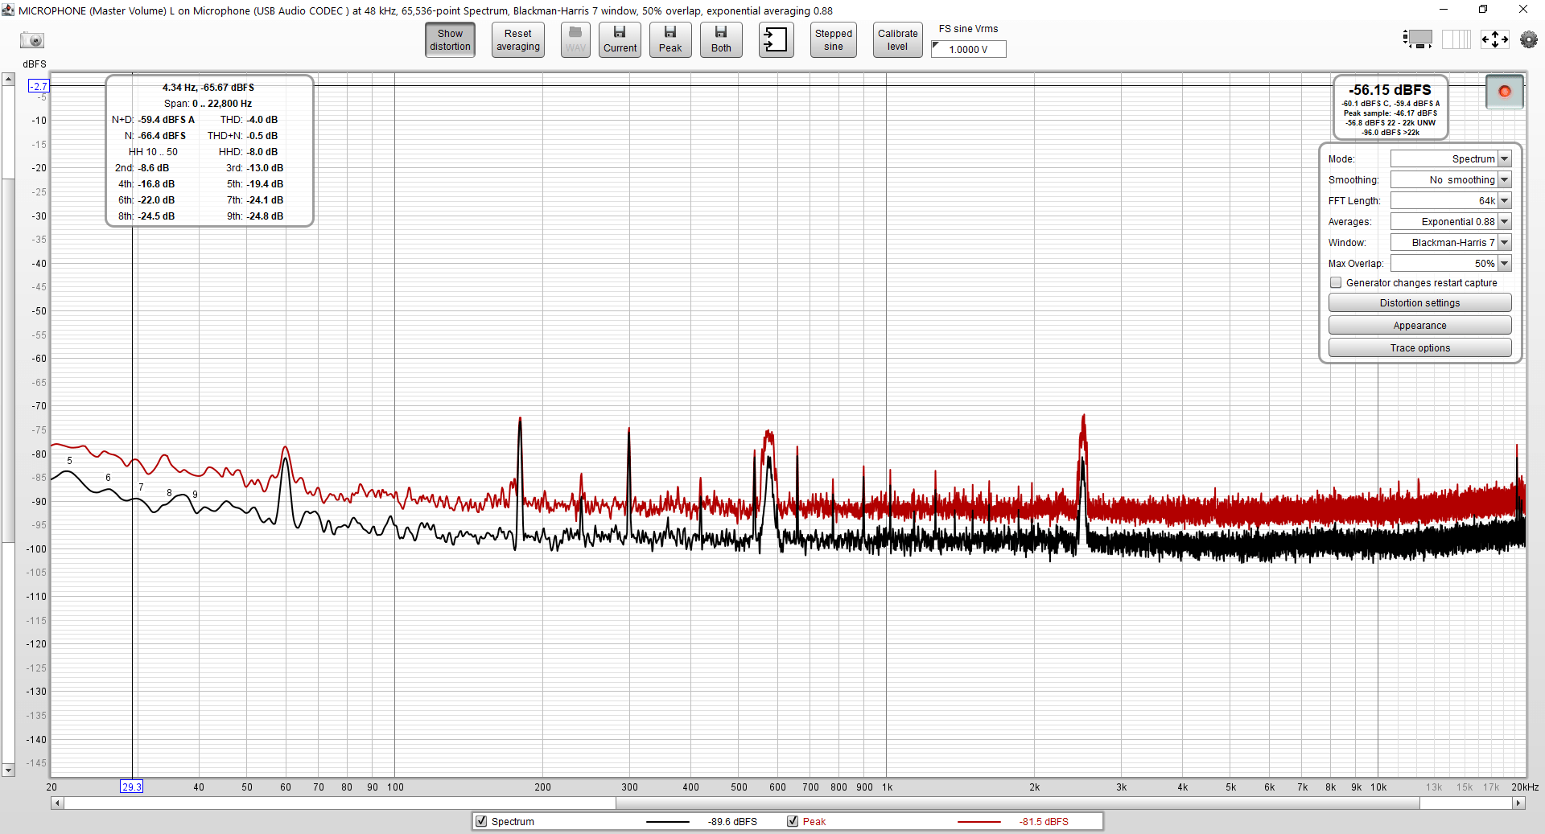Uncheck the Spectrum trace checkbox
Screen dimensions: 1545x834
click(x=481, y=821)
